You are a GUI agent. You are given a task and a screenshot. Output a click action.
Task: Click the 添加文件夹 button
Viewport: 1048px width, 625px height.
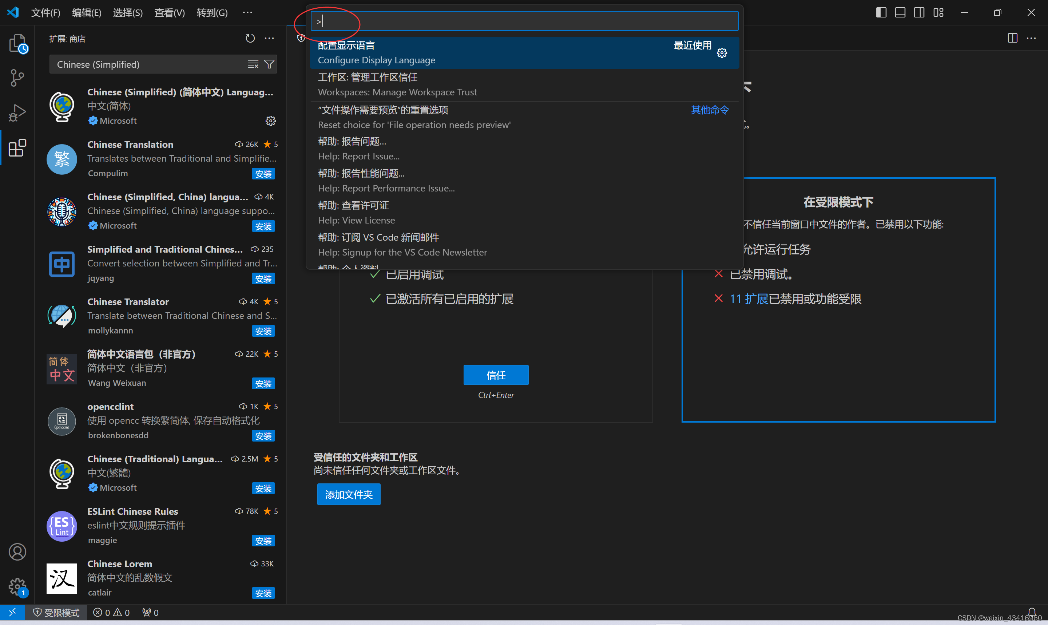point(349,494)
